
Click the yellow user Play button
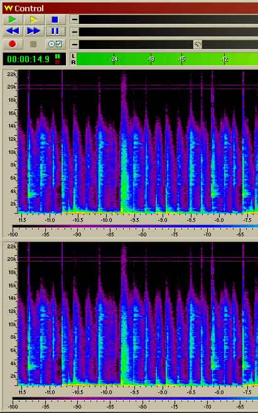coord(34,19)
